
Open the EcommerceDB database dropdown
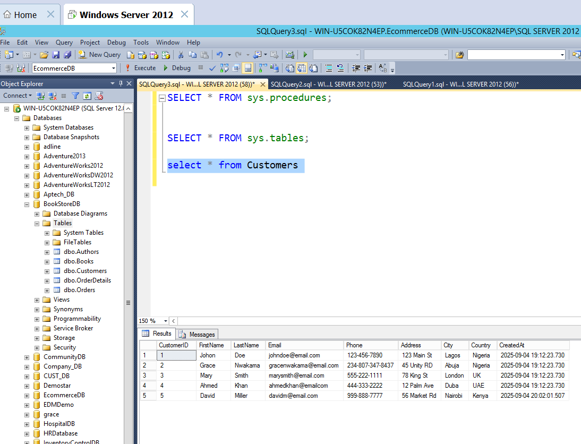114,68
